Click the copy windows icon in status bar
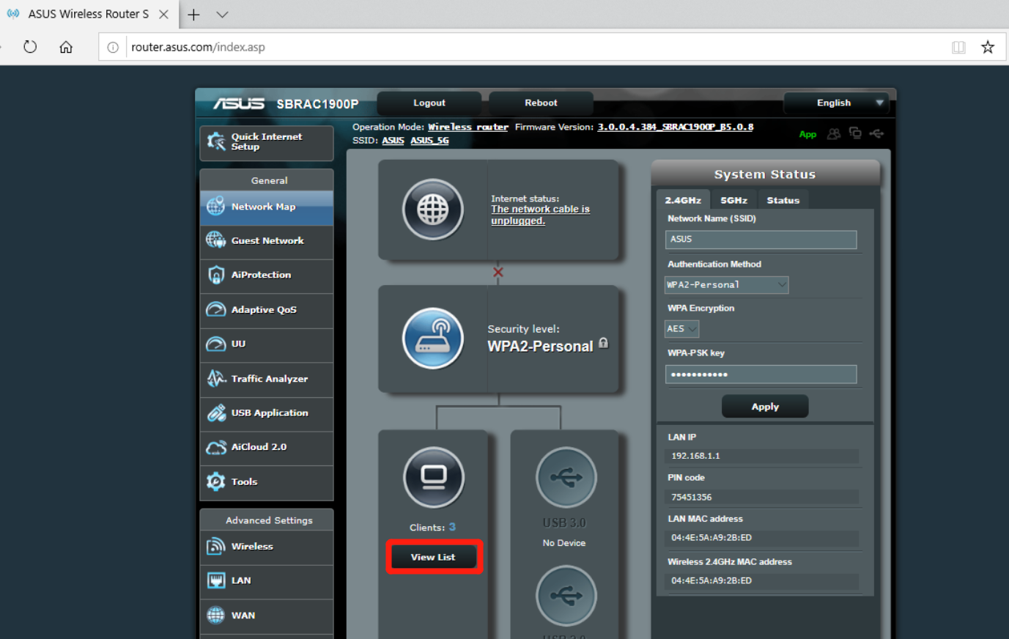 pos(855,133)
